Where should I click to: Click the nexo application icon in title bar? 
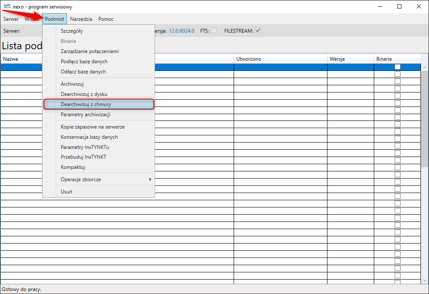(x=7, y=6)
